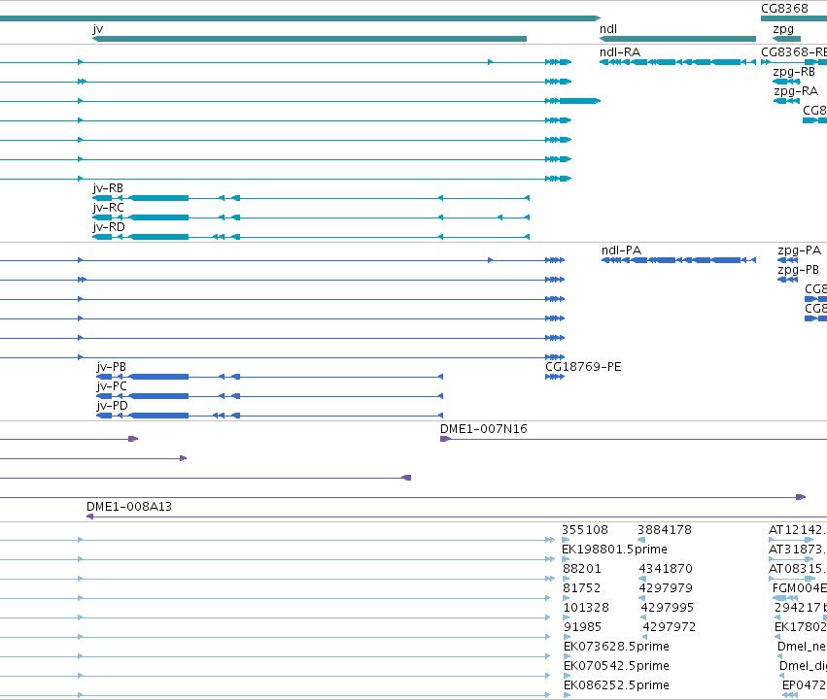Screen dimensions: 827x700
Task: Click the EP0472 feature label
Action: pos(805,685)
